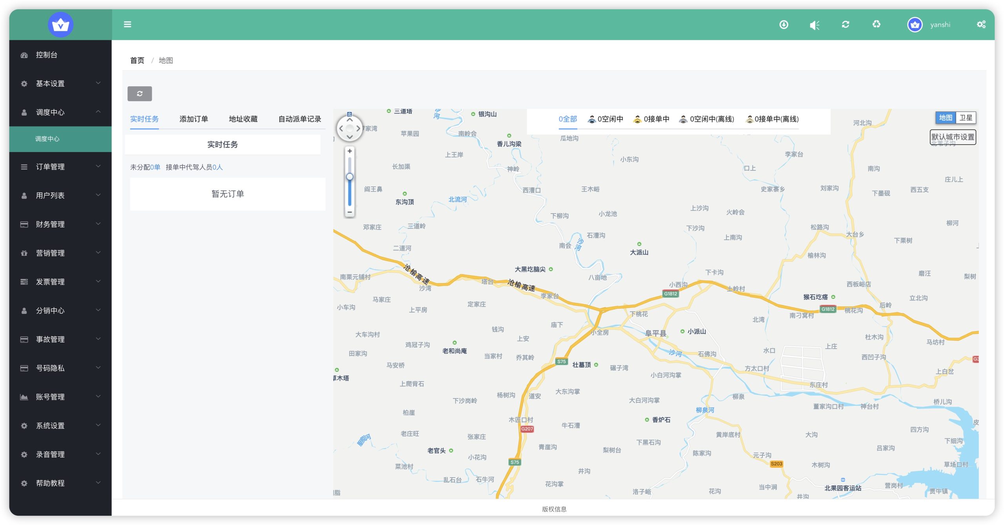Screen dimensions: 1004x525
Task: Click the hamburger menu icon next to breadcrumb
Action: coord(127,24)
